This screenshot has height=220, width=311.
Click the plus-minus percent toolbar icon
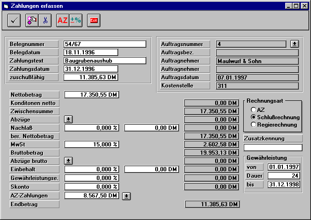76,20
